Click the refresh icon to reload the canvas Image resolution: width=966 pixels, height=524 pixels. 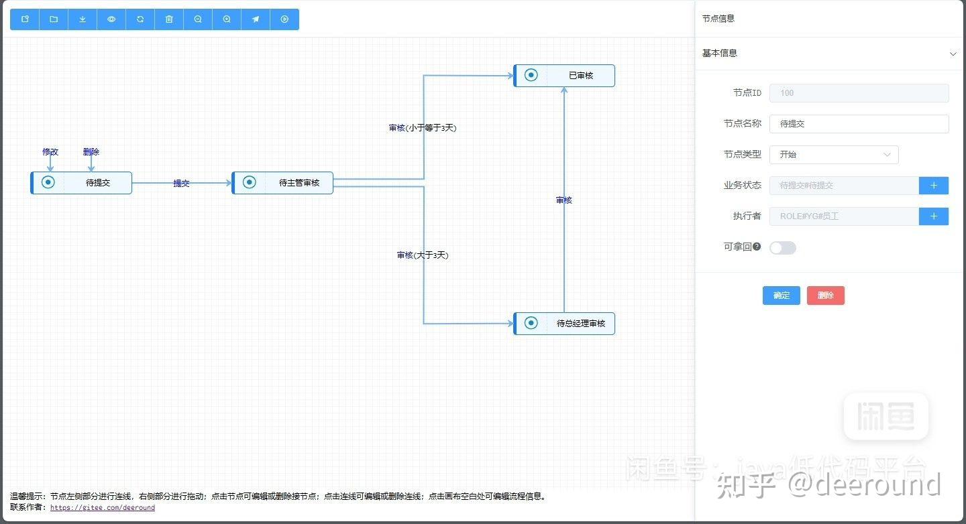pyautogui.click(x=140, y=19)
